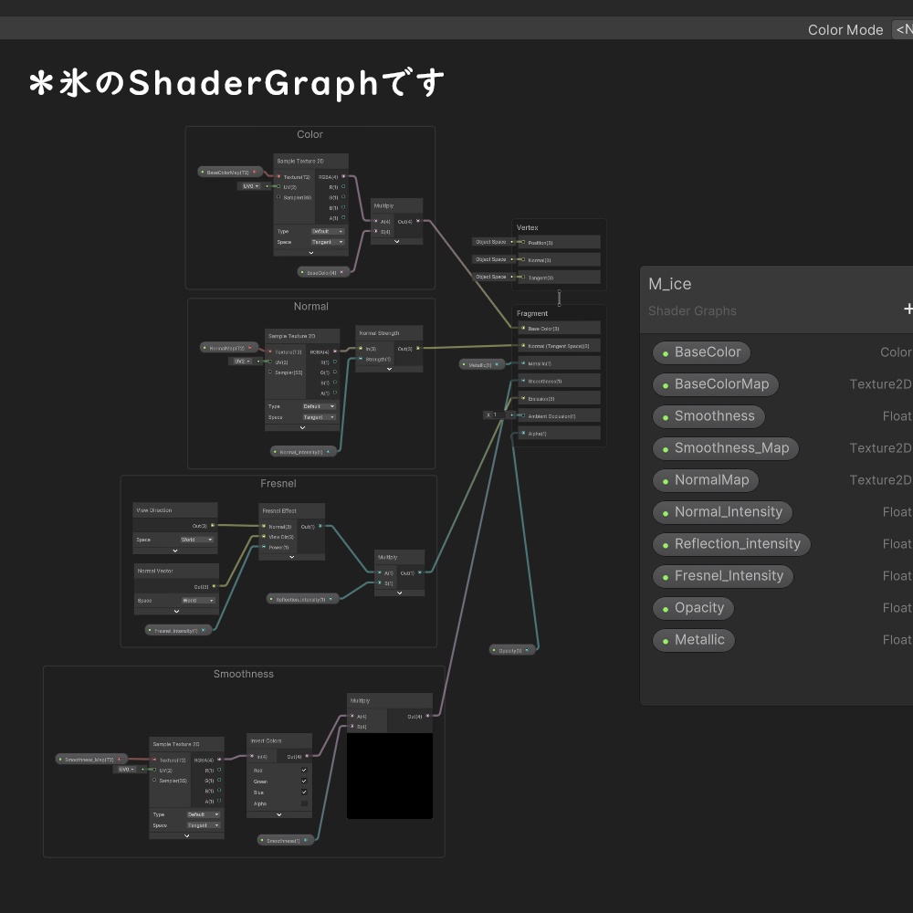
Task: Click the Out(1) port of Fresnel group Multiply
Action: pyautogui.click(x=420, y=572)
